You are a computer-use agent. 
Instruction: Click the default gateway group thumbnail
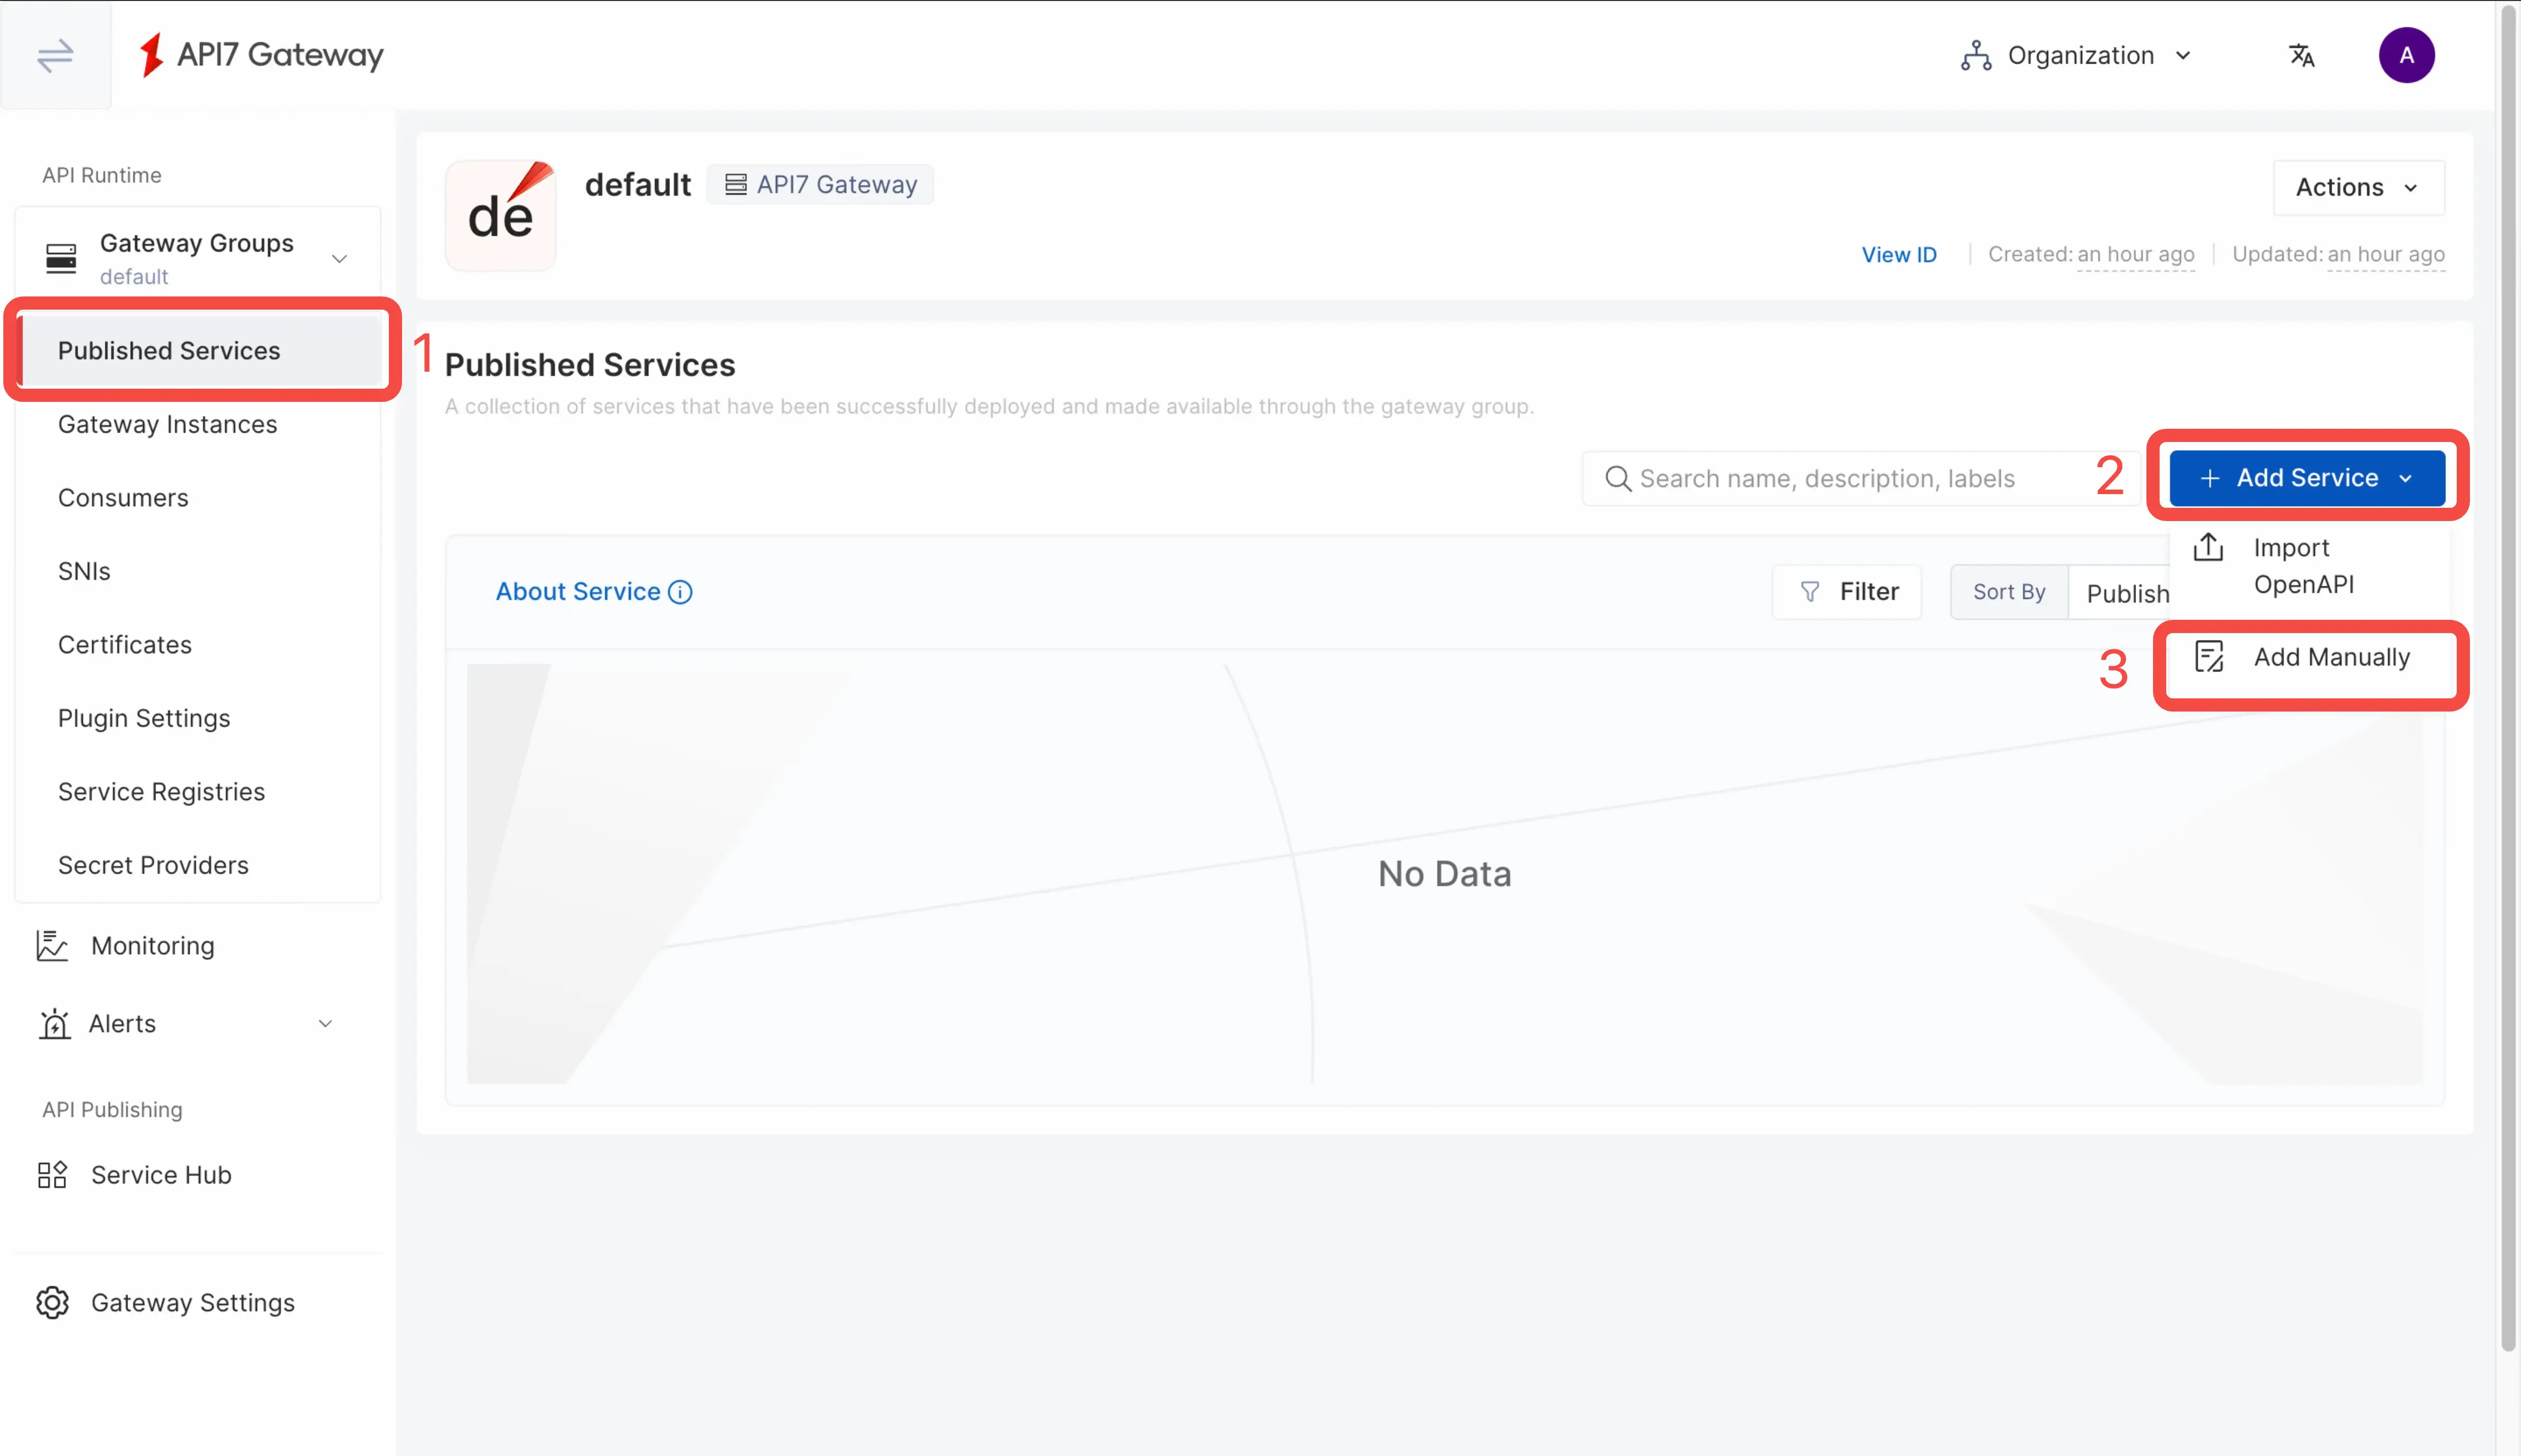500,215
